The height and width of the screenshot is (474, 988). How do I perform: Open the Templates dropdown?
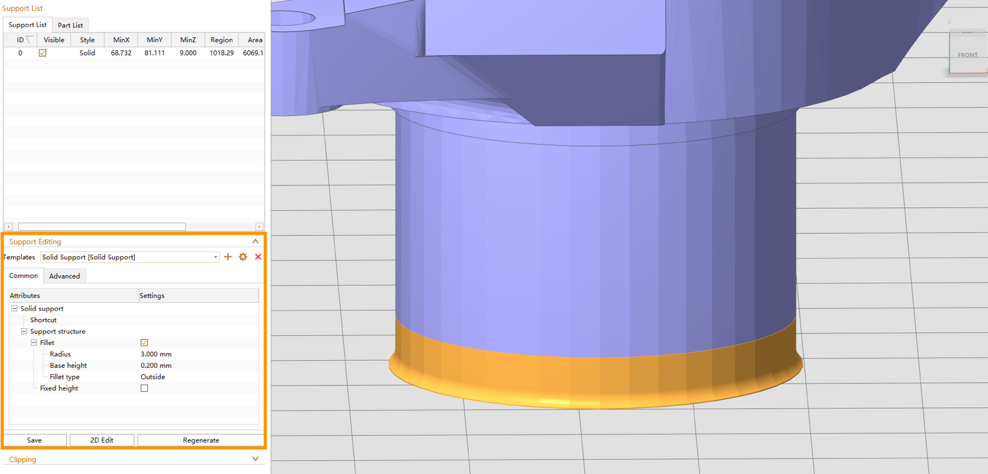pos(215,257)
